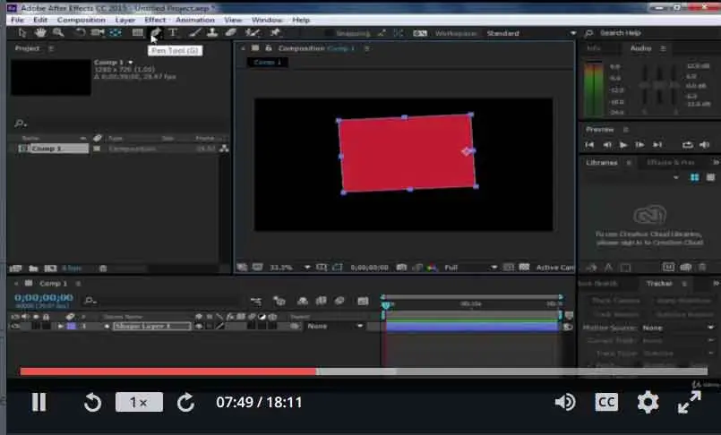Open the show channel color icon

pos(432,268)
